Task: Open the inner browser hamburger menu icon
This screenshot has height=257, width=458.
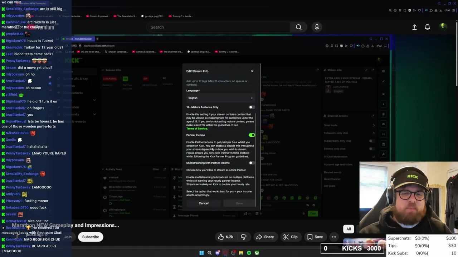Action: click(386, 46)
